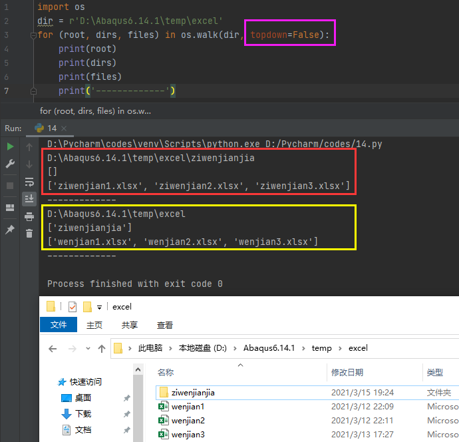459x442 pixels.
Task: Clear console output with the trash icon
Action: 29,234
